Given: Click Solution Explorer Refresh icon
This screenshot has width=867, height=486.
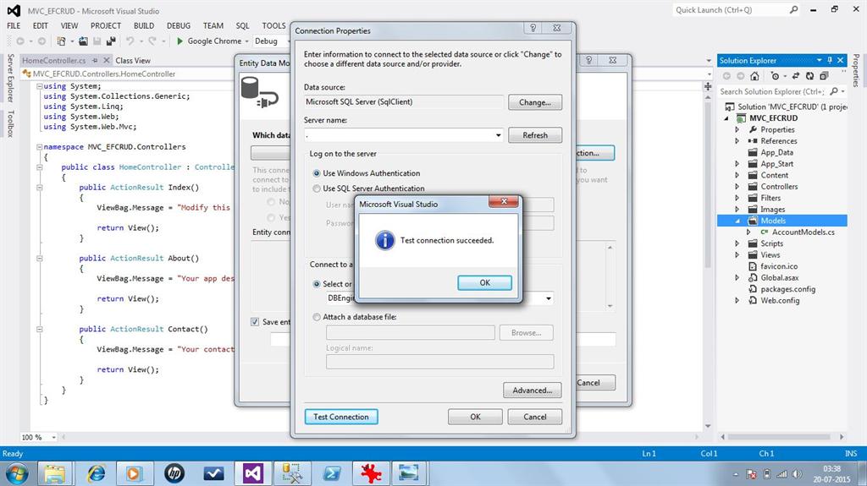Looking at the screenshot, I should pyautogui.click(x=809, y=76).
